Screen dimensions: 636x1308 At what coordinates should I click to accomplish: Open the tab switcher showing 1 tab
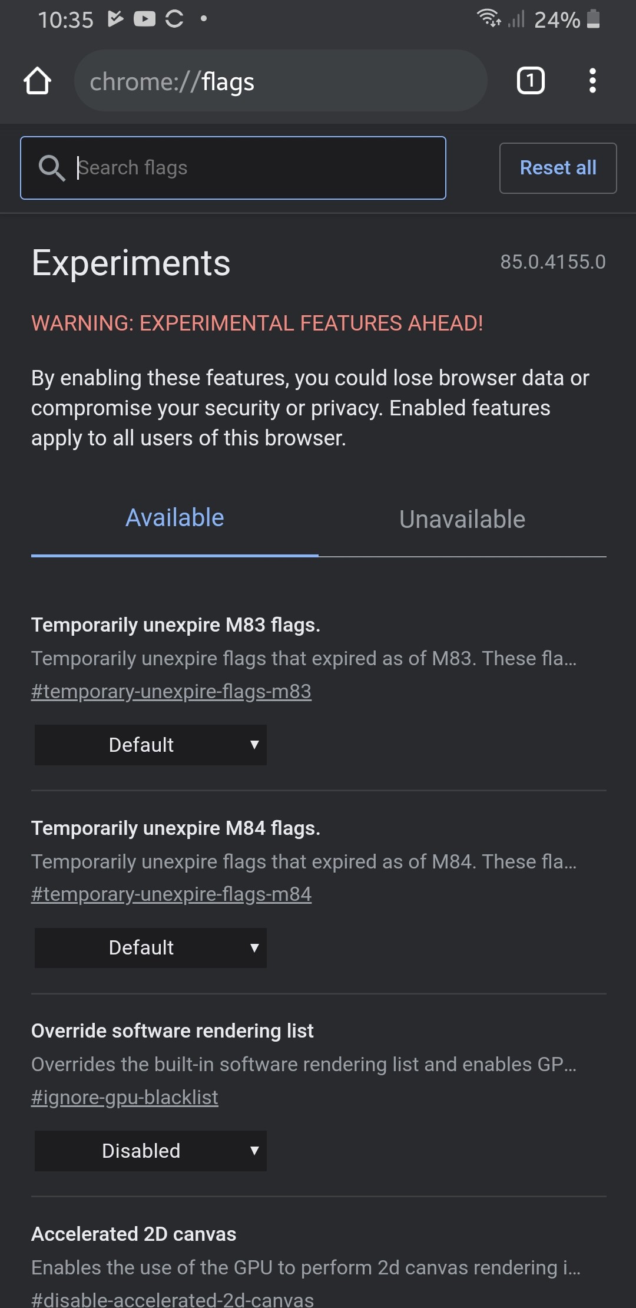(x=531, y=81)
